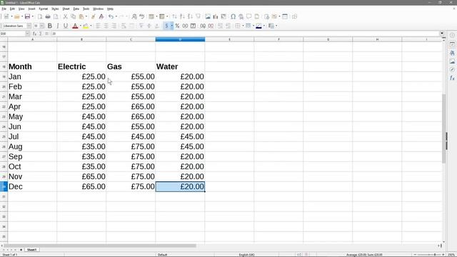
Task: Toggle Underline formatting
Action: [66, 26]
